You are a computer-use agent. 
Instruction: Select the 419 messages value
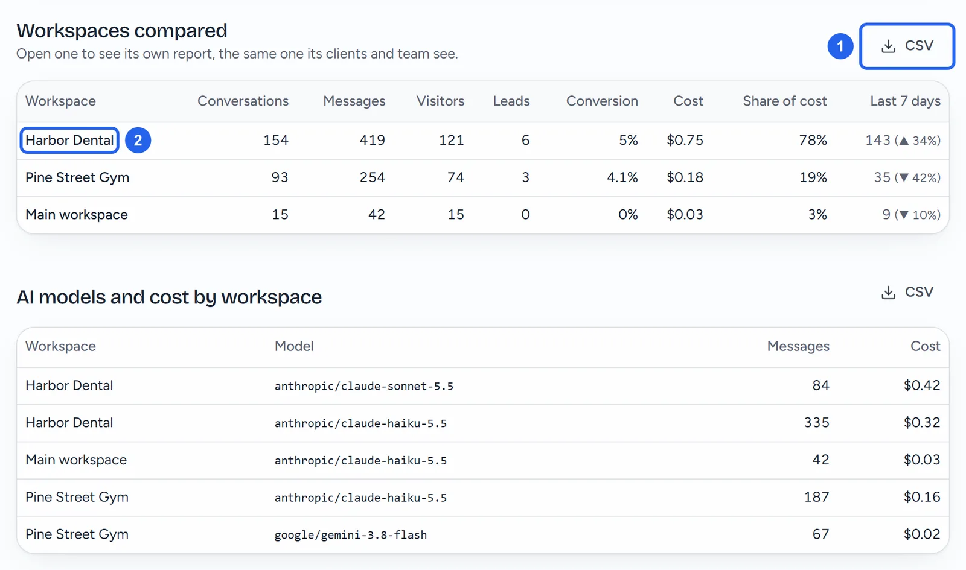373,140
